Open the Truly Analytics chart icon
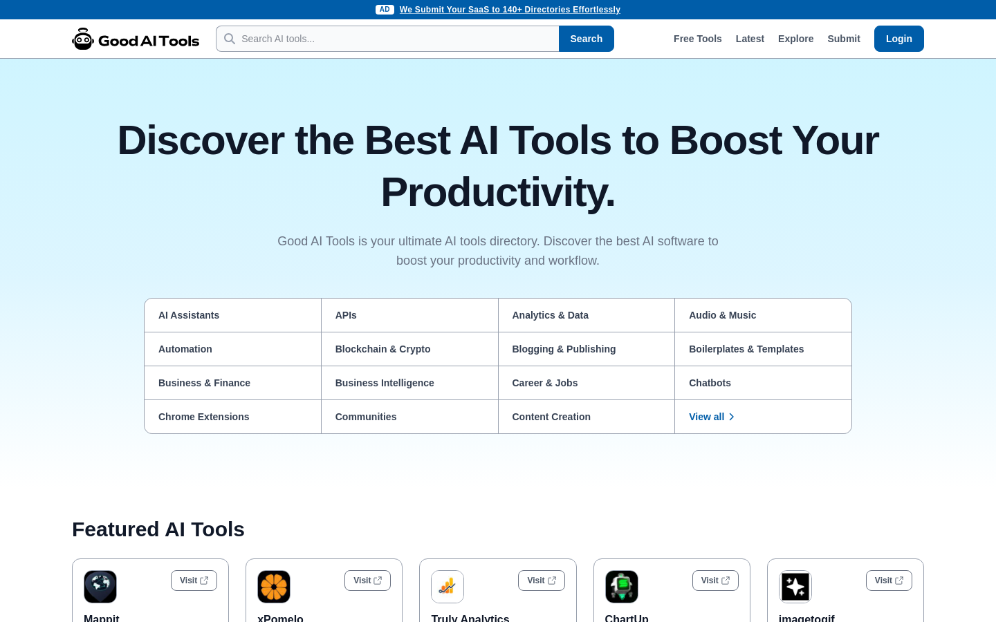996x622 pixels. [448, 587]
